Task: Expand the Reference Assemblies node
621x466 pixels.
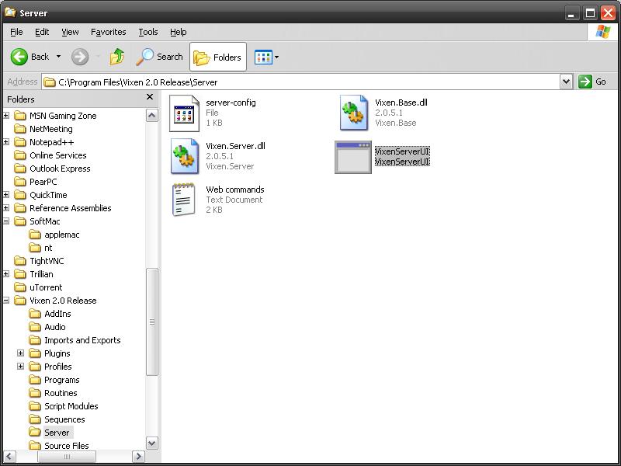Action: point(6,207)
